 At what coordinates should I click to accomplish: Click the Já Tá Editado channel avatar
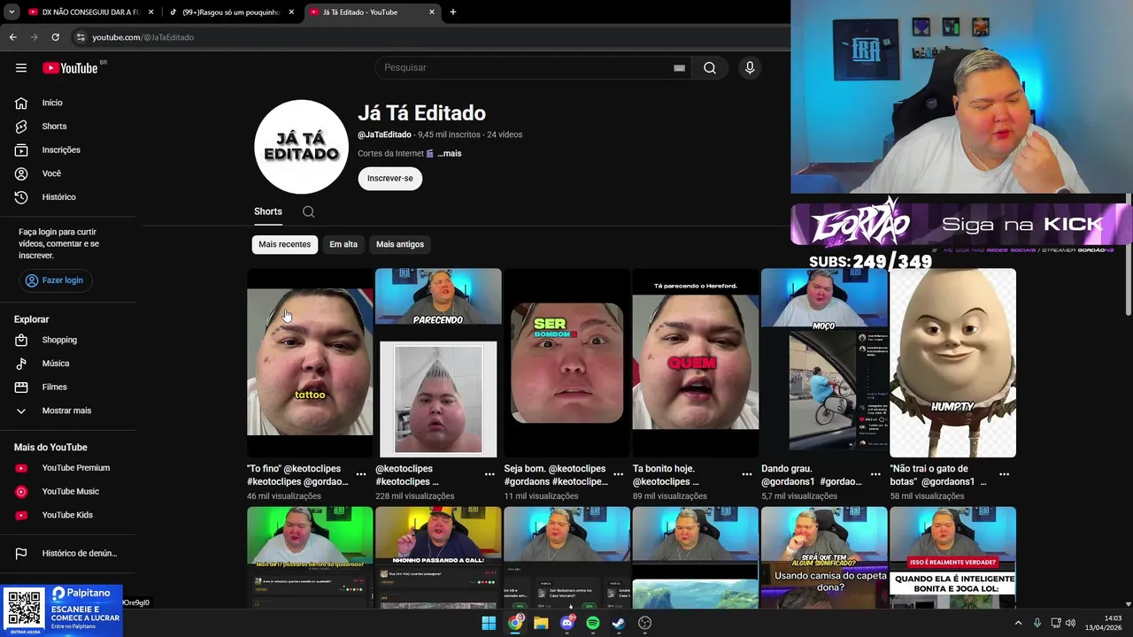click(301, 147)
